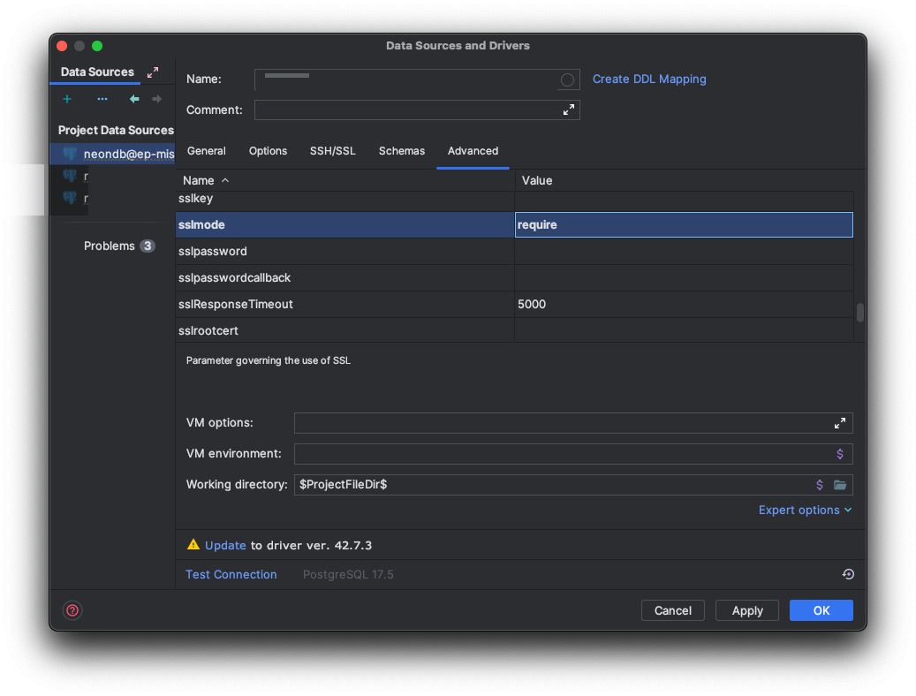Image resolution: width=916 pixels, height=696 pixels.
Task: Open help with the question mark icon
Action: (x=72, y=610)
